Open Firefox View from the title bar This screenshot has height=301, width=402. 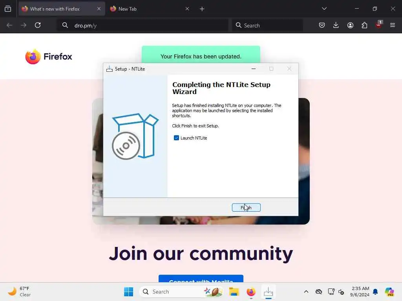pos(8,9)
